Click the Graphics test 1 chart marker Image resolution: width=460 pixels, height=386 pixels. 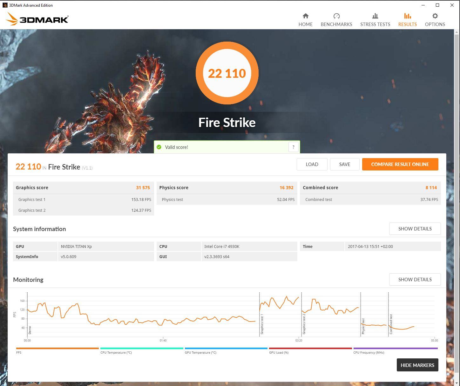(x=262, y=325)
